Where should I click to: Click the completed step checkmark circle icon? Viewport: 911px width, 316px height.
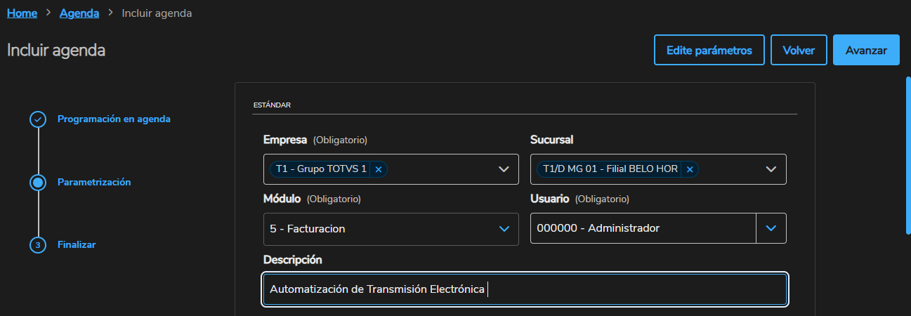tap(38, 119)
